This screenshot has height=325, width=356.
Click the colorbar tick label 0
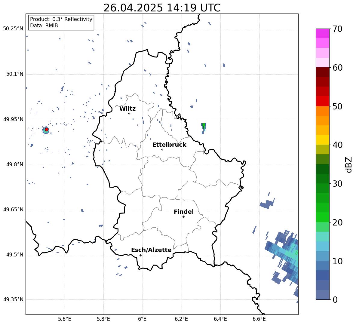335,299
